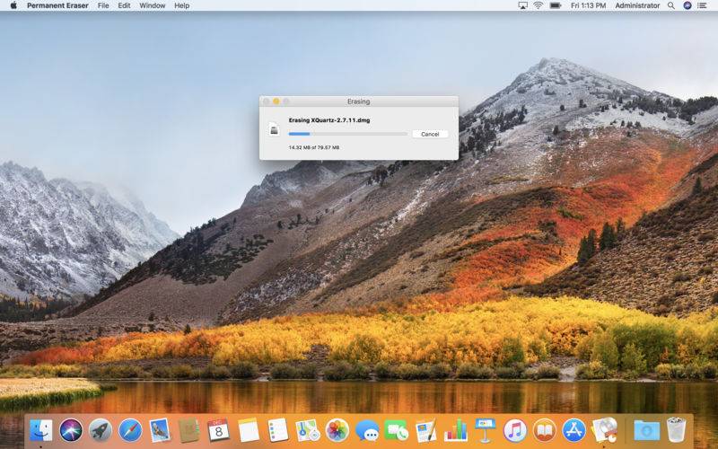Image resolution: width=718 pixels, height=449 pixels.
Task: Open Messages blue bubble in Dock
Action: click(367, 431)
